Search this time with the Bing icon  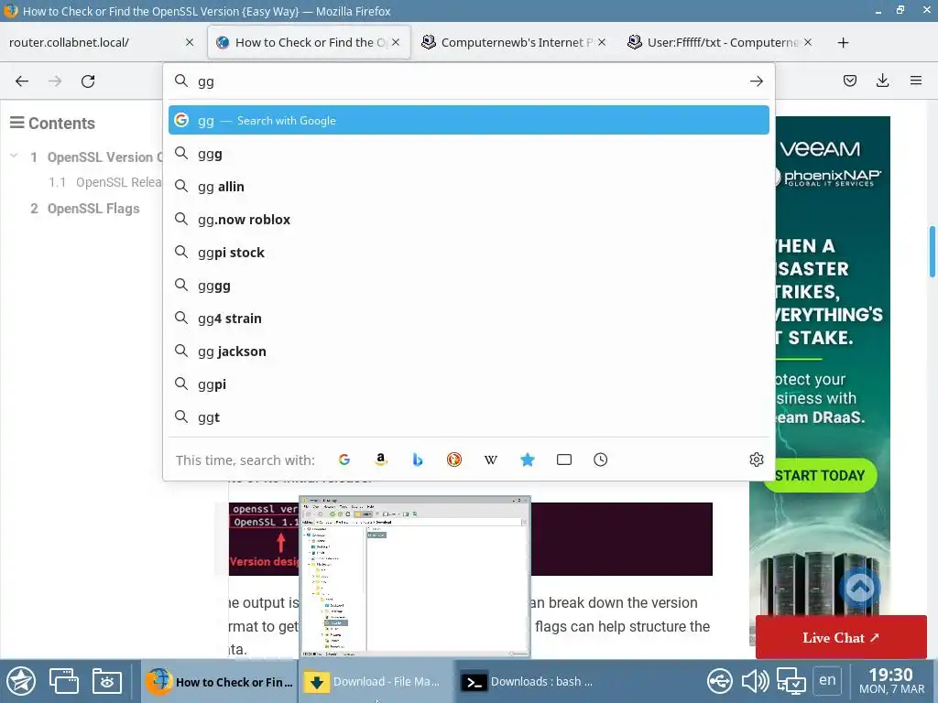tap(418, 460)
